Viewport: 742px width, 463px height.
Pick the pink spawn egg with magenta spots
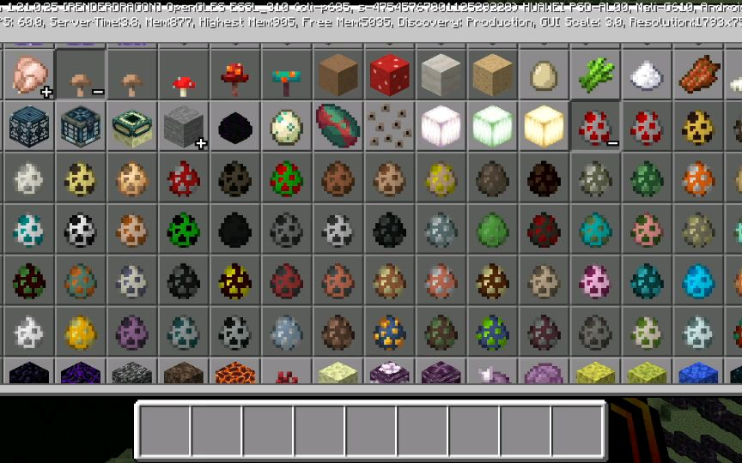595,280
